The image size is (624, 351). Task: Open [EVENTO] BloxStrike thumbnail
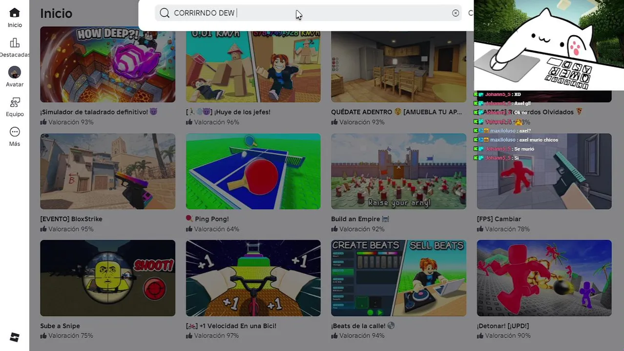(107, 171)
